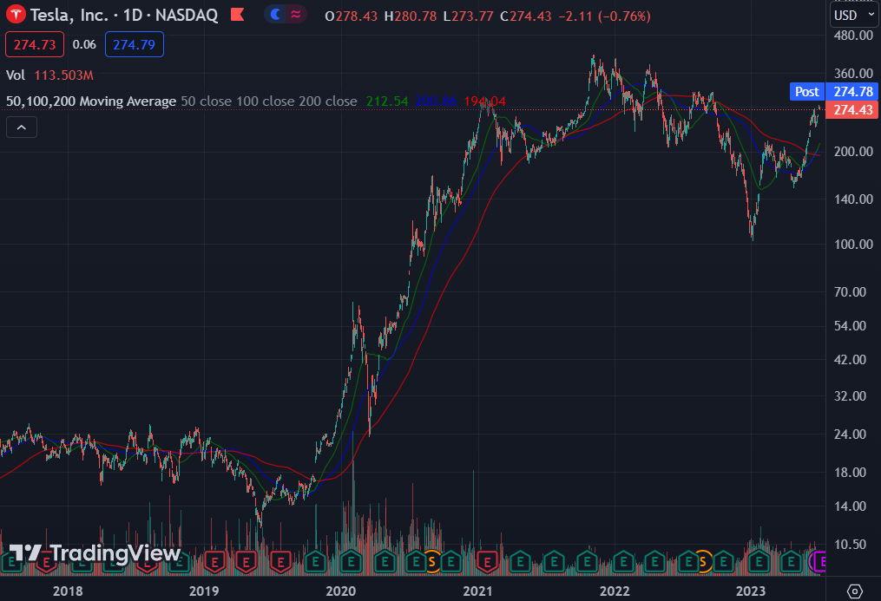Image resolution: width=881 pixels, height=601 pixels.
Task: Select the 50,100,200 Moving Average legend title
Action: (x=91, y=101)
